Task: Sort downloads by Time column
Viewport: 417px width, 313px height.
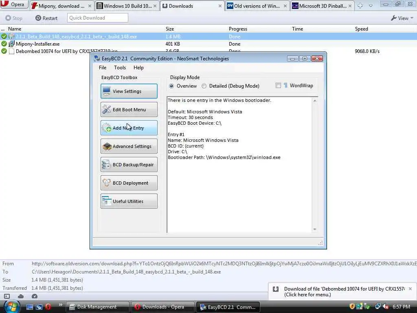Action: coord(297,29)
